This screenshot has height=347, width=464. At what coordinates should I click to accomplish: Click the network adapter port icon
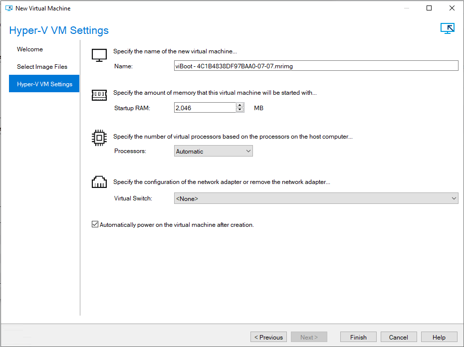tap(99, 182)
